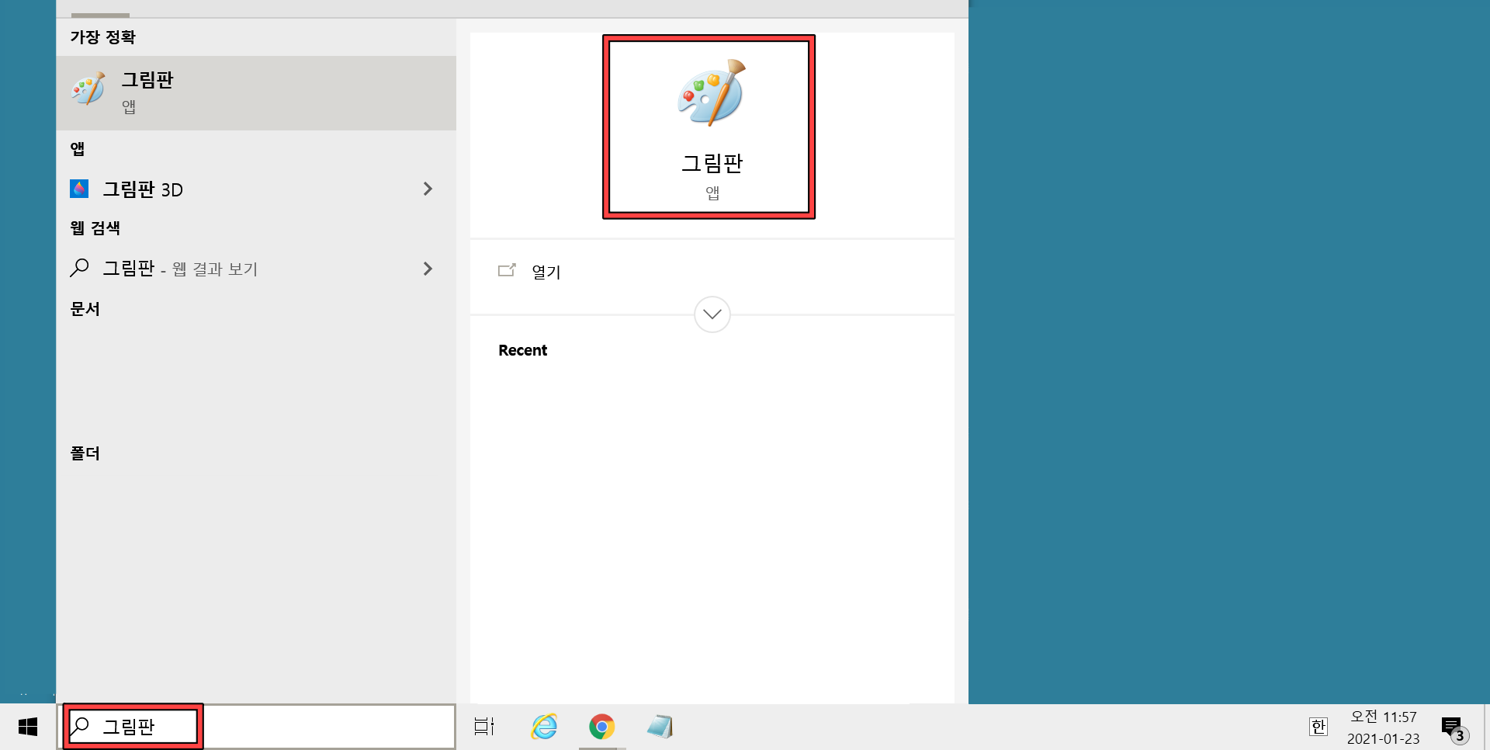Open the 그림판 best match result
This screenshot has height=750, width=1490.
256,92
